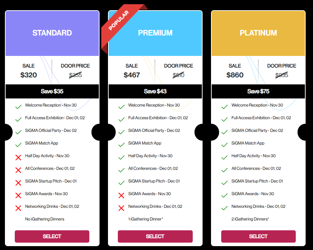Click green checkmark beside Standard Welcome Reception
The width and height of the screenshot is (313, 250).
coord(19,106)
